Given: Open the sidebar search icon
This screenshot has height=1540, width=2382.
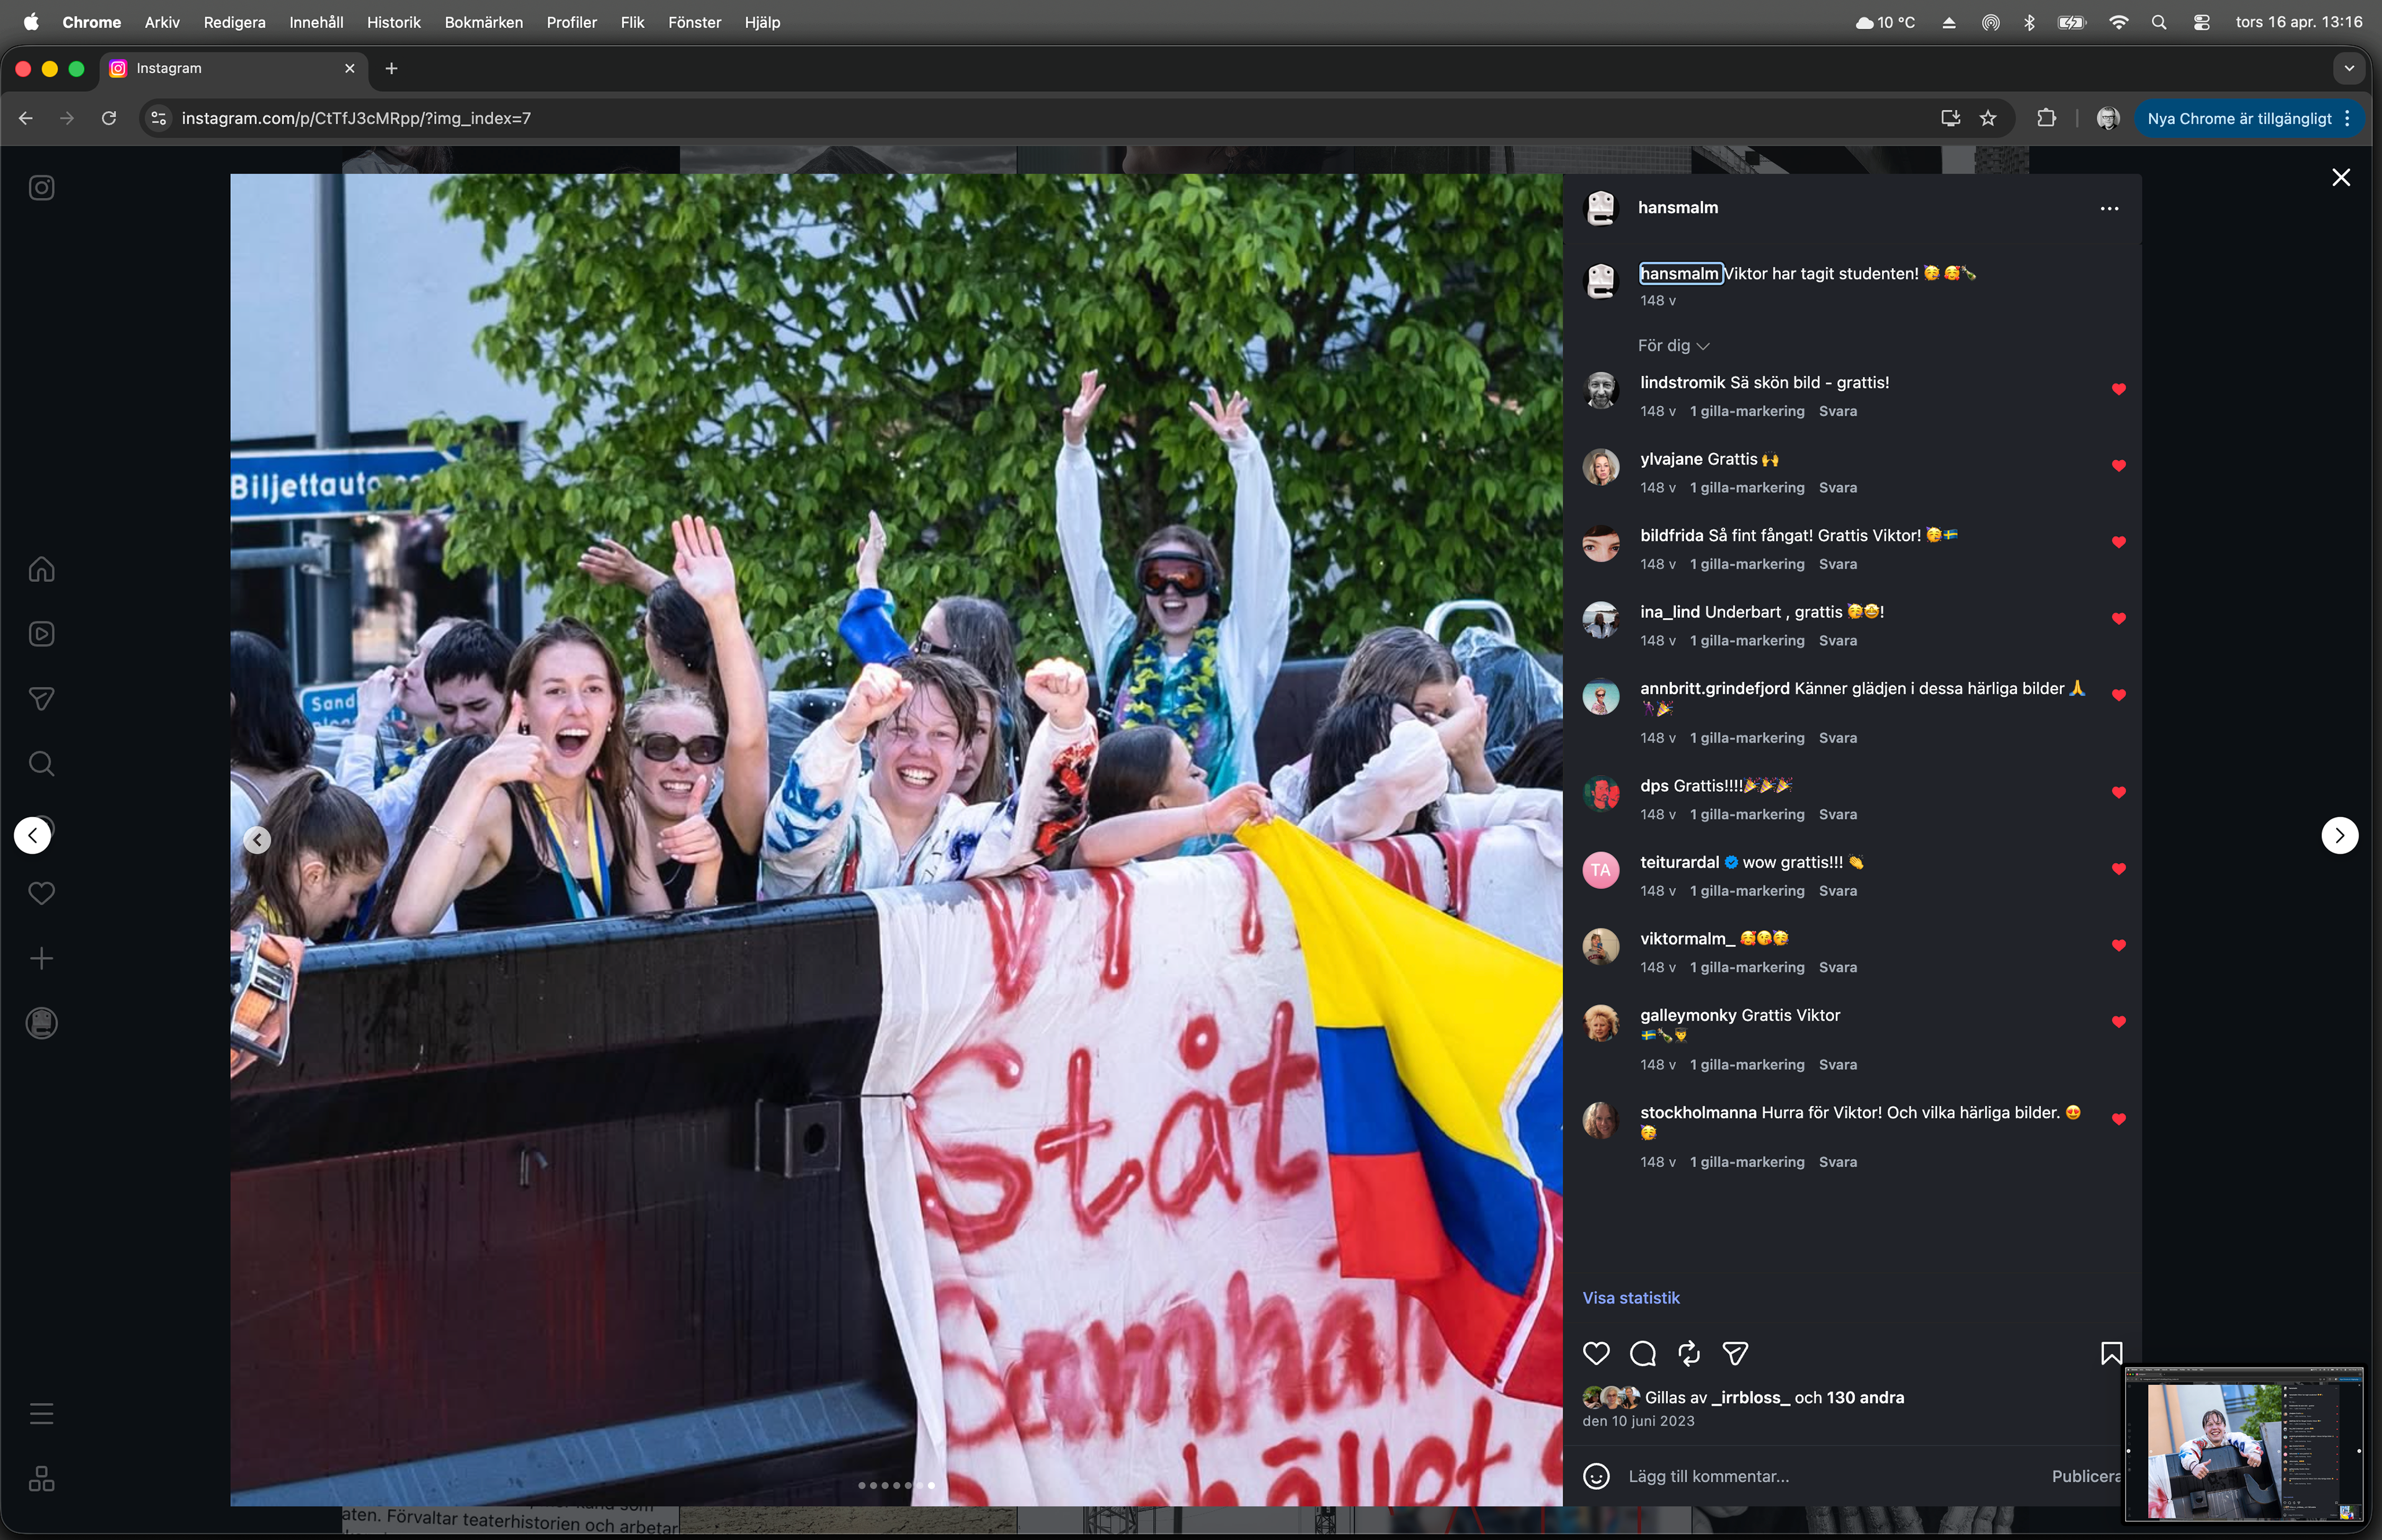Looking at the screenshot, I should [41, 764].
